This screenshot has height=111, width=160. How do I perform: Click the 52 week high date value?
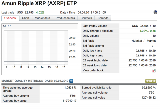[148, 60]
